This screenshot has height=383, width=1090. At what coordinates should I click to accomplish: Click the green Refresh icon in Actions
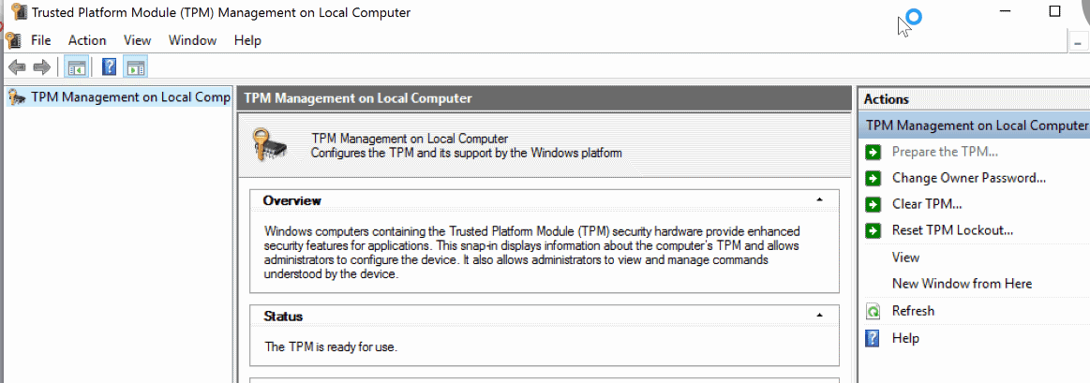point(873,311)
